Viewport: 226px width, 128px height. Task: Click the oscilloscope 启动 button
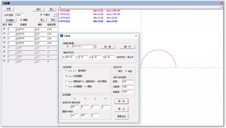[x=38, y=9]
